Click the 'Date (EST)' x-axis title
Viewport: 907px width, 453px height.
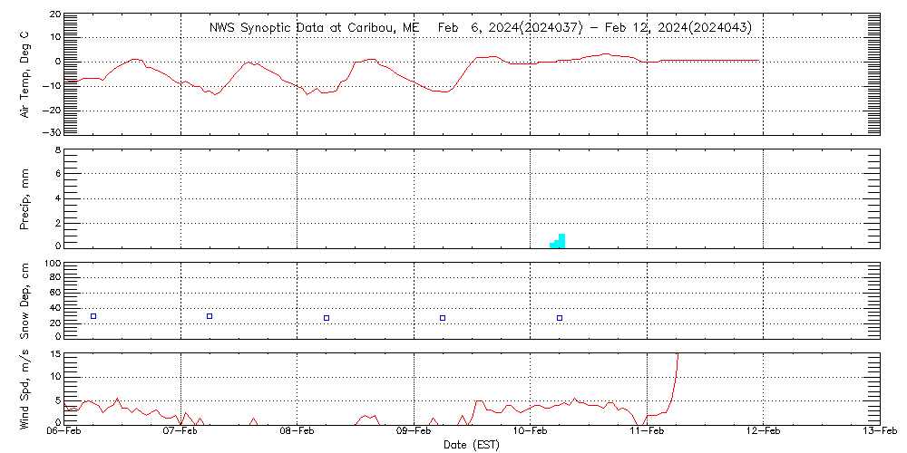click(x=472, y=445)
